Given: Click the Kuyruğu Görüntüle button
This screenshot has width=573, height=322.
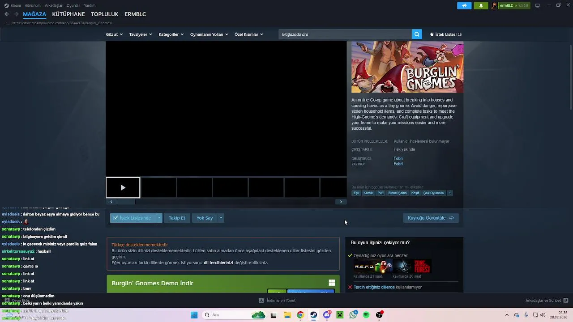Looking at the screenshot, I should pyautogui.click(x=431, y=218).
